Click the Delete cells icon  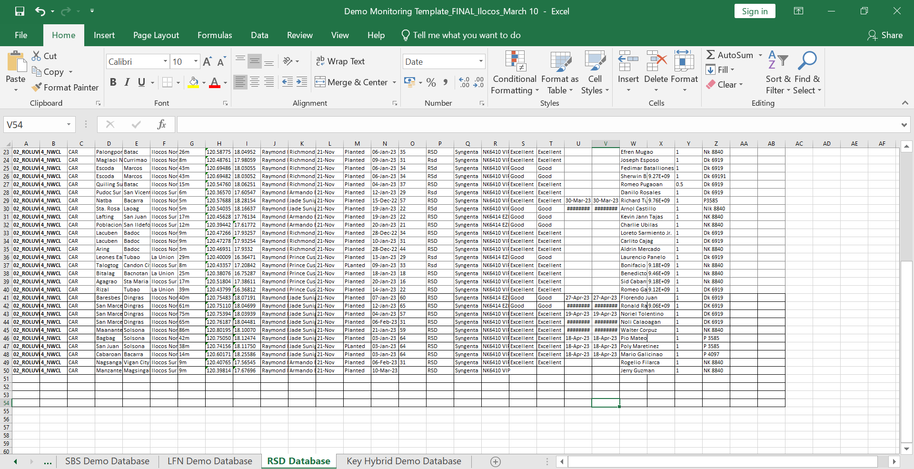click(656, 61)
